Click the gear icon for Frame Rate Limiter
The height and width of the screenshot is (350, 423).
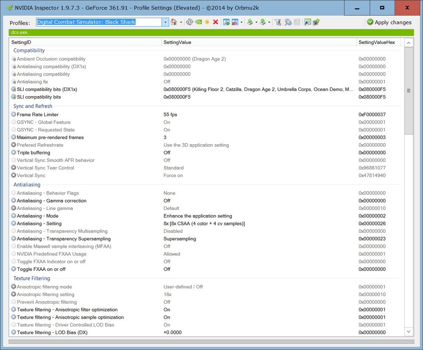pos(14,114)
